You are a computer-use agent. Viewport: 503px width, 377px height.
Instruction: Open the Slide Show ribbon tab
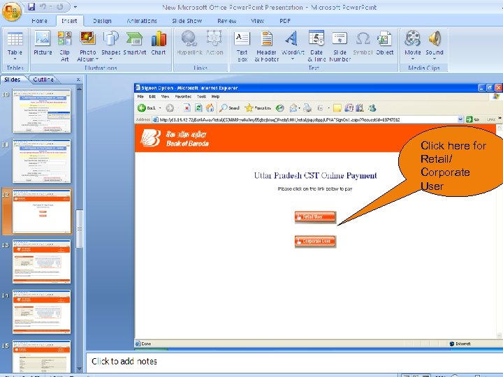(187, 21)
